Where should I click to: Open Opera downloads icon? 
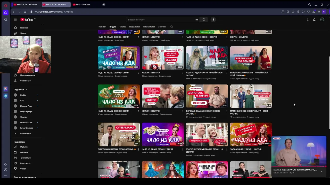(314, 12)
